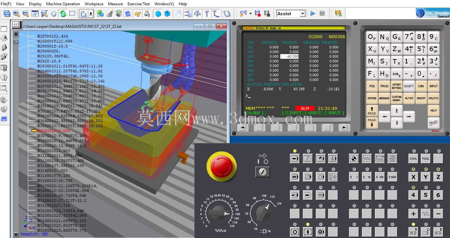Click the left arrow cursor key
Viewport: 450px width, 238px height.
point(385,117)
